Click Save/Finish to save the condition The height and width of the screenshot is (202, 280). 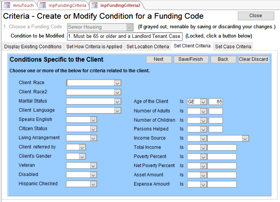point(191,60)
